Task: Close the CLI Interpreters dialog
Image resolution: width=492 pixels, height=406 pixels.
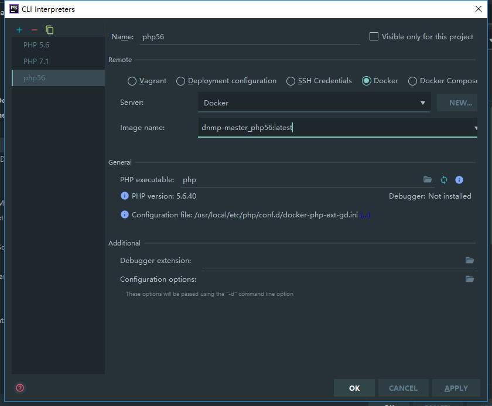Action: (x=478, y=9)
